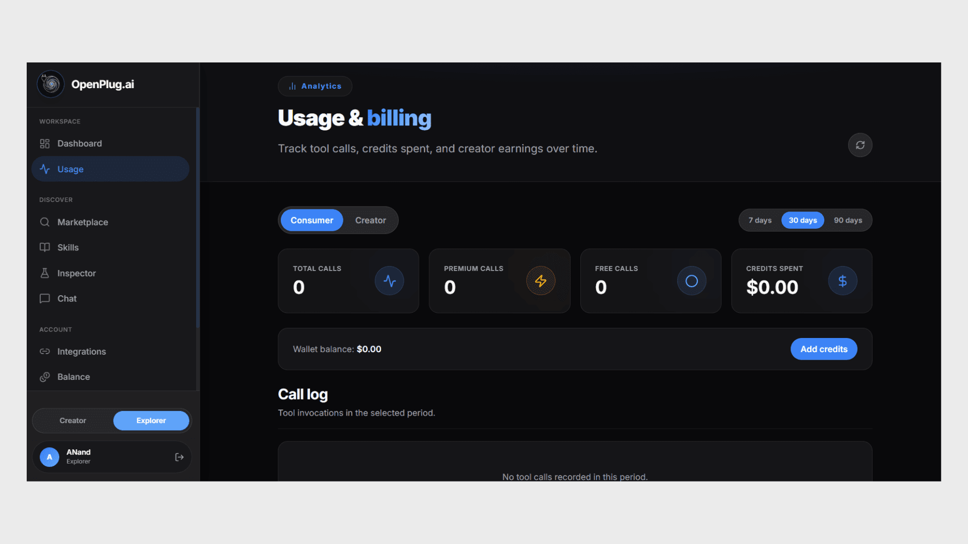This screenshot has width=968, height=544.
Task: Click the Usage pulse icon in sidebar
Action: click(45, 169)
